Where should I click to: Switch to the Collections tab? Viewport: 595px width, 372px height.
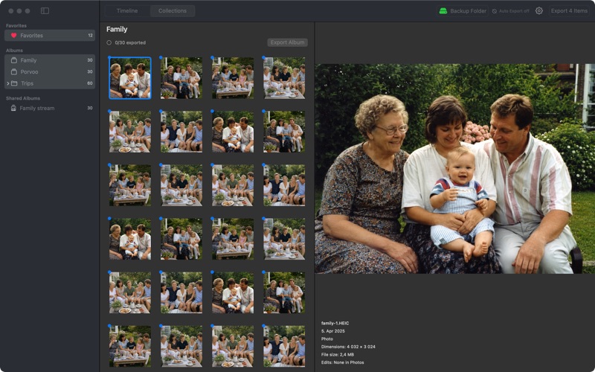[x=173, y=10]
